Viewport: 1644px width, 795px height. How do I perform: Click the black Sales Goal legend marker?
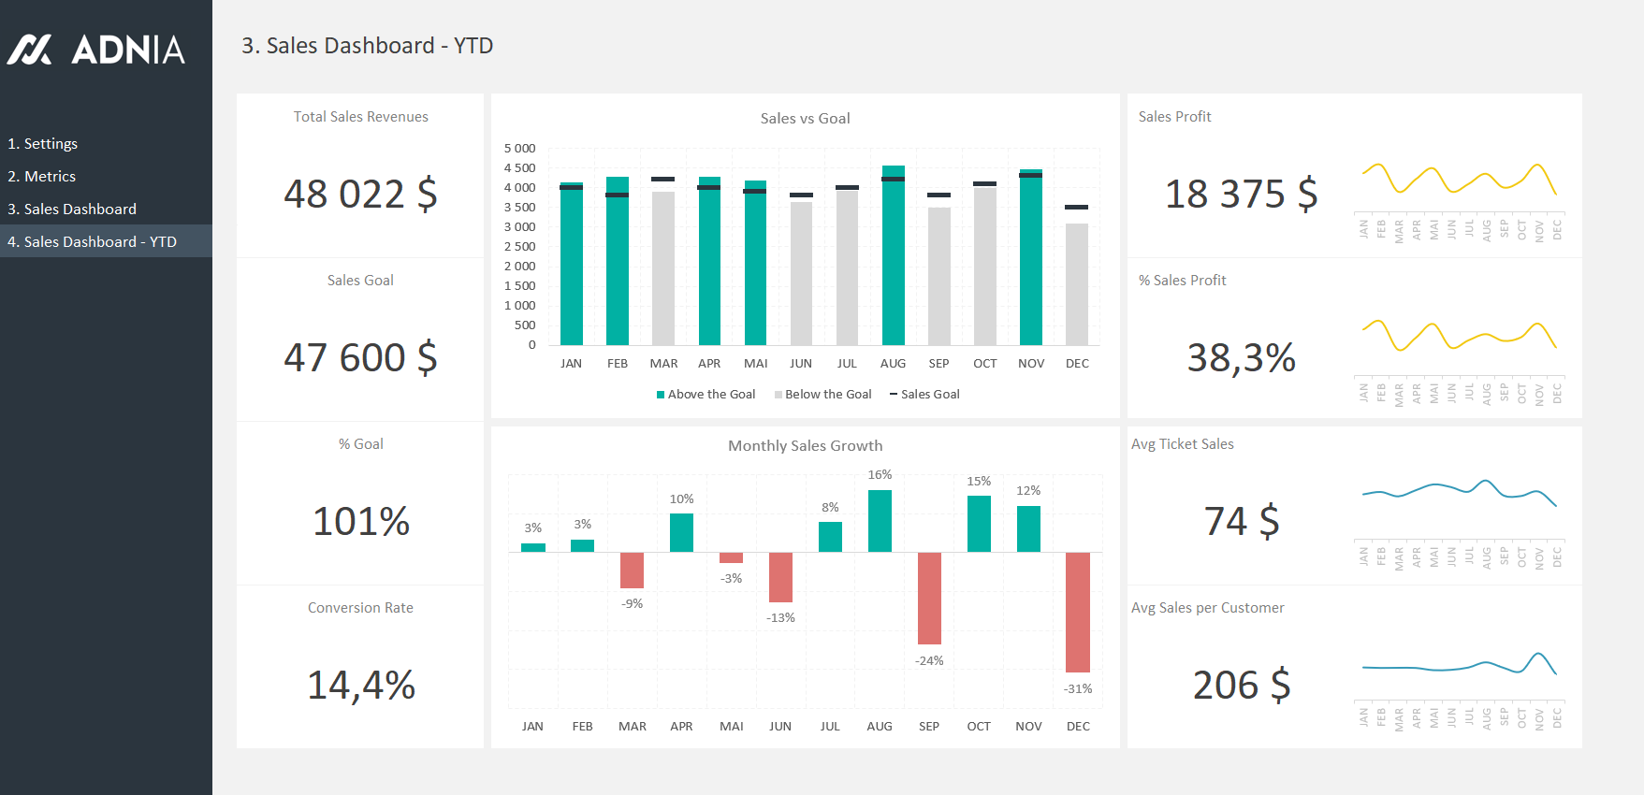point(894,395)
